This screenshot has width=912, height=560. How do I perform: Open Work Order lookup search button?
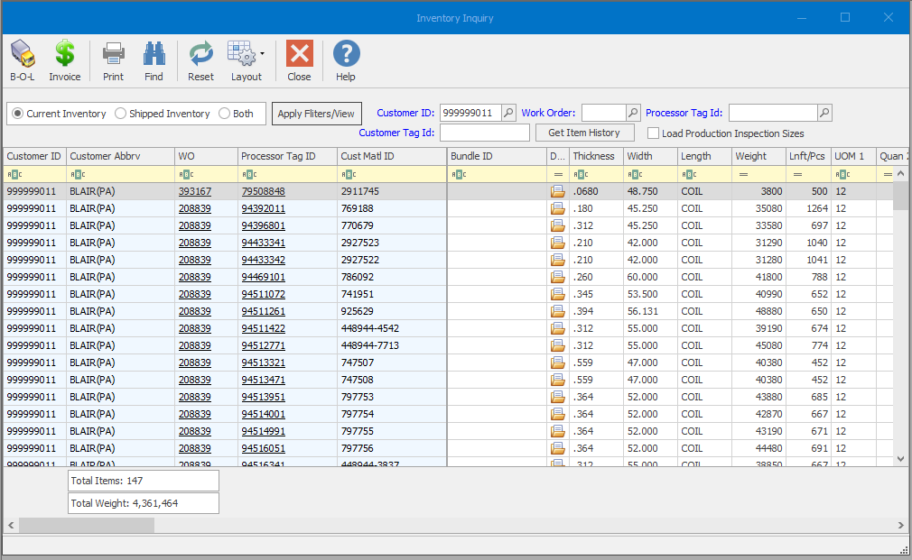point(633,113)
